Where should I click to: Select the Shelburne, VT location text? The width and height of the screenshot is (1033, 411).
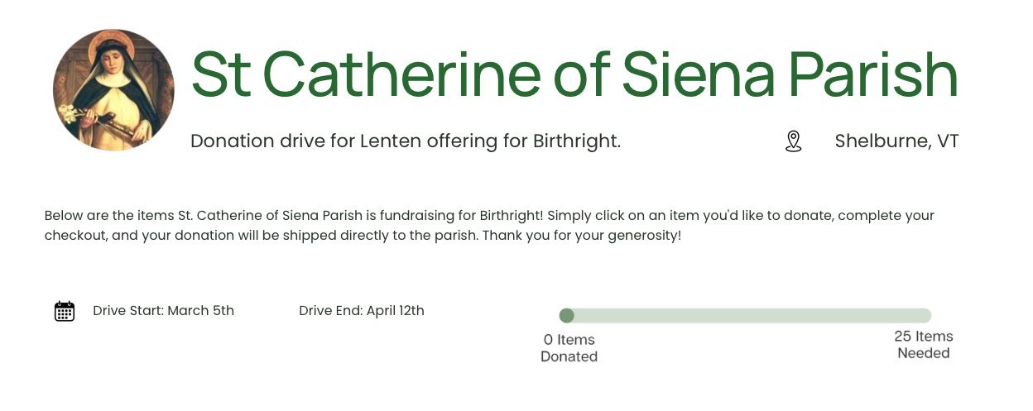[896, 141]
